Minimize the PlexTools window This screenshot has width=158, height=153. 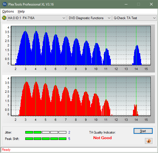[x=126, y=4]
